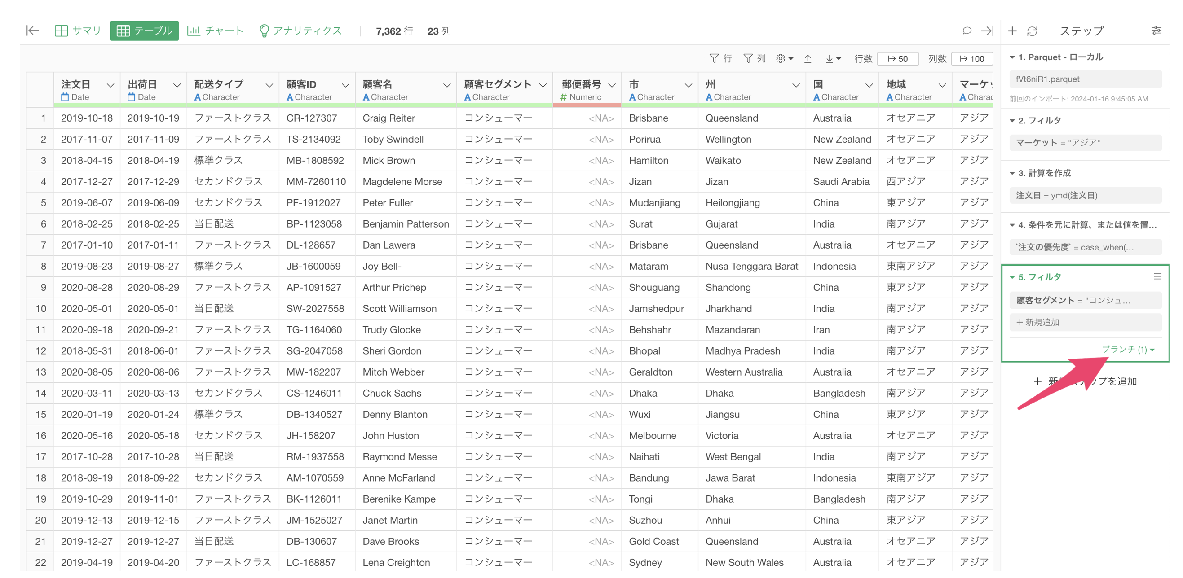Screen dimensions: 1183x578
Task: Click the refresh icon beside ステップ
Action: point(1032,31)
